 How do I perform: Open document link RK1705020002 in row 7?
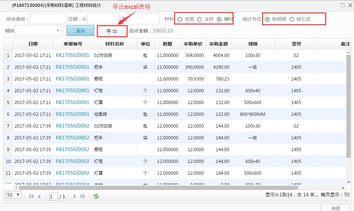72,126
